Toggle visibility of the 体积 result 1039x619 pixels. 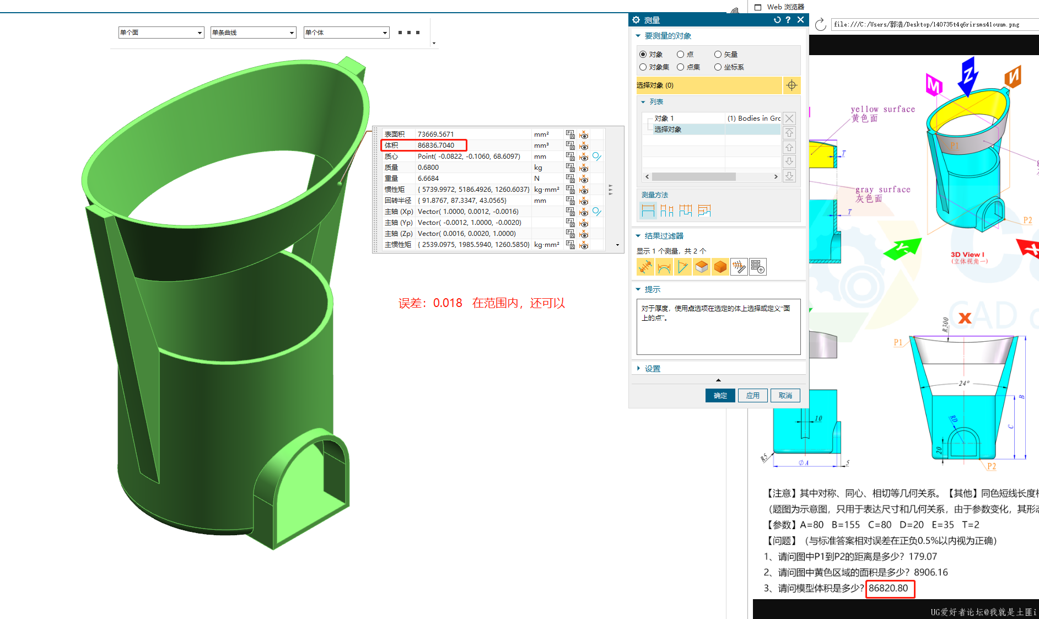pos(584,146)
